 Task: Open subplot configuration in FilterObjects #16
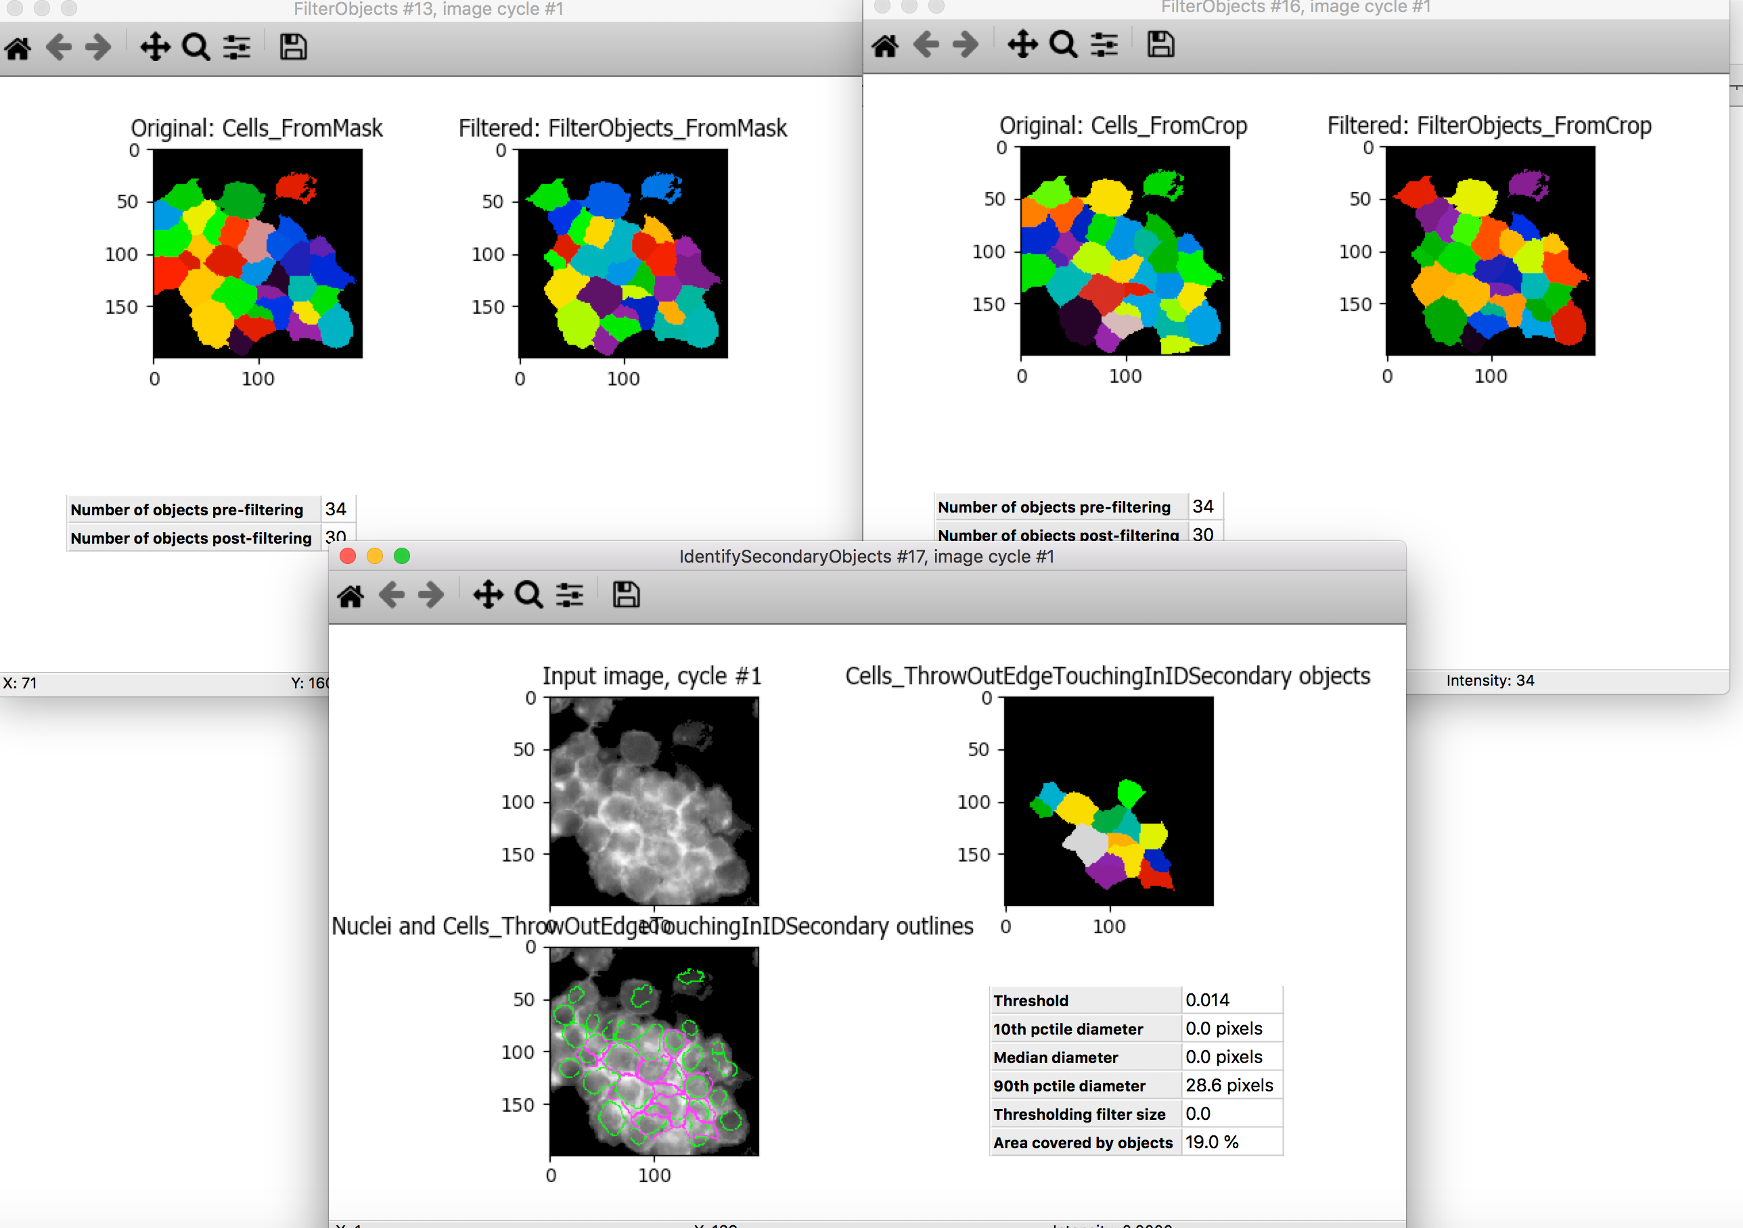[1103, 44]
